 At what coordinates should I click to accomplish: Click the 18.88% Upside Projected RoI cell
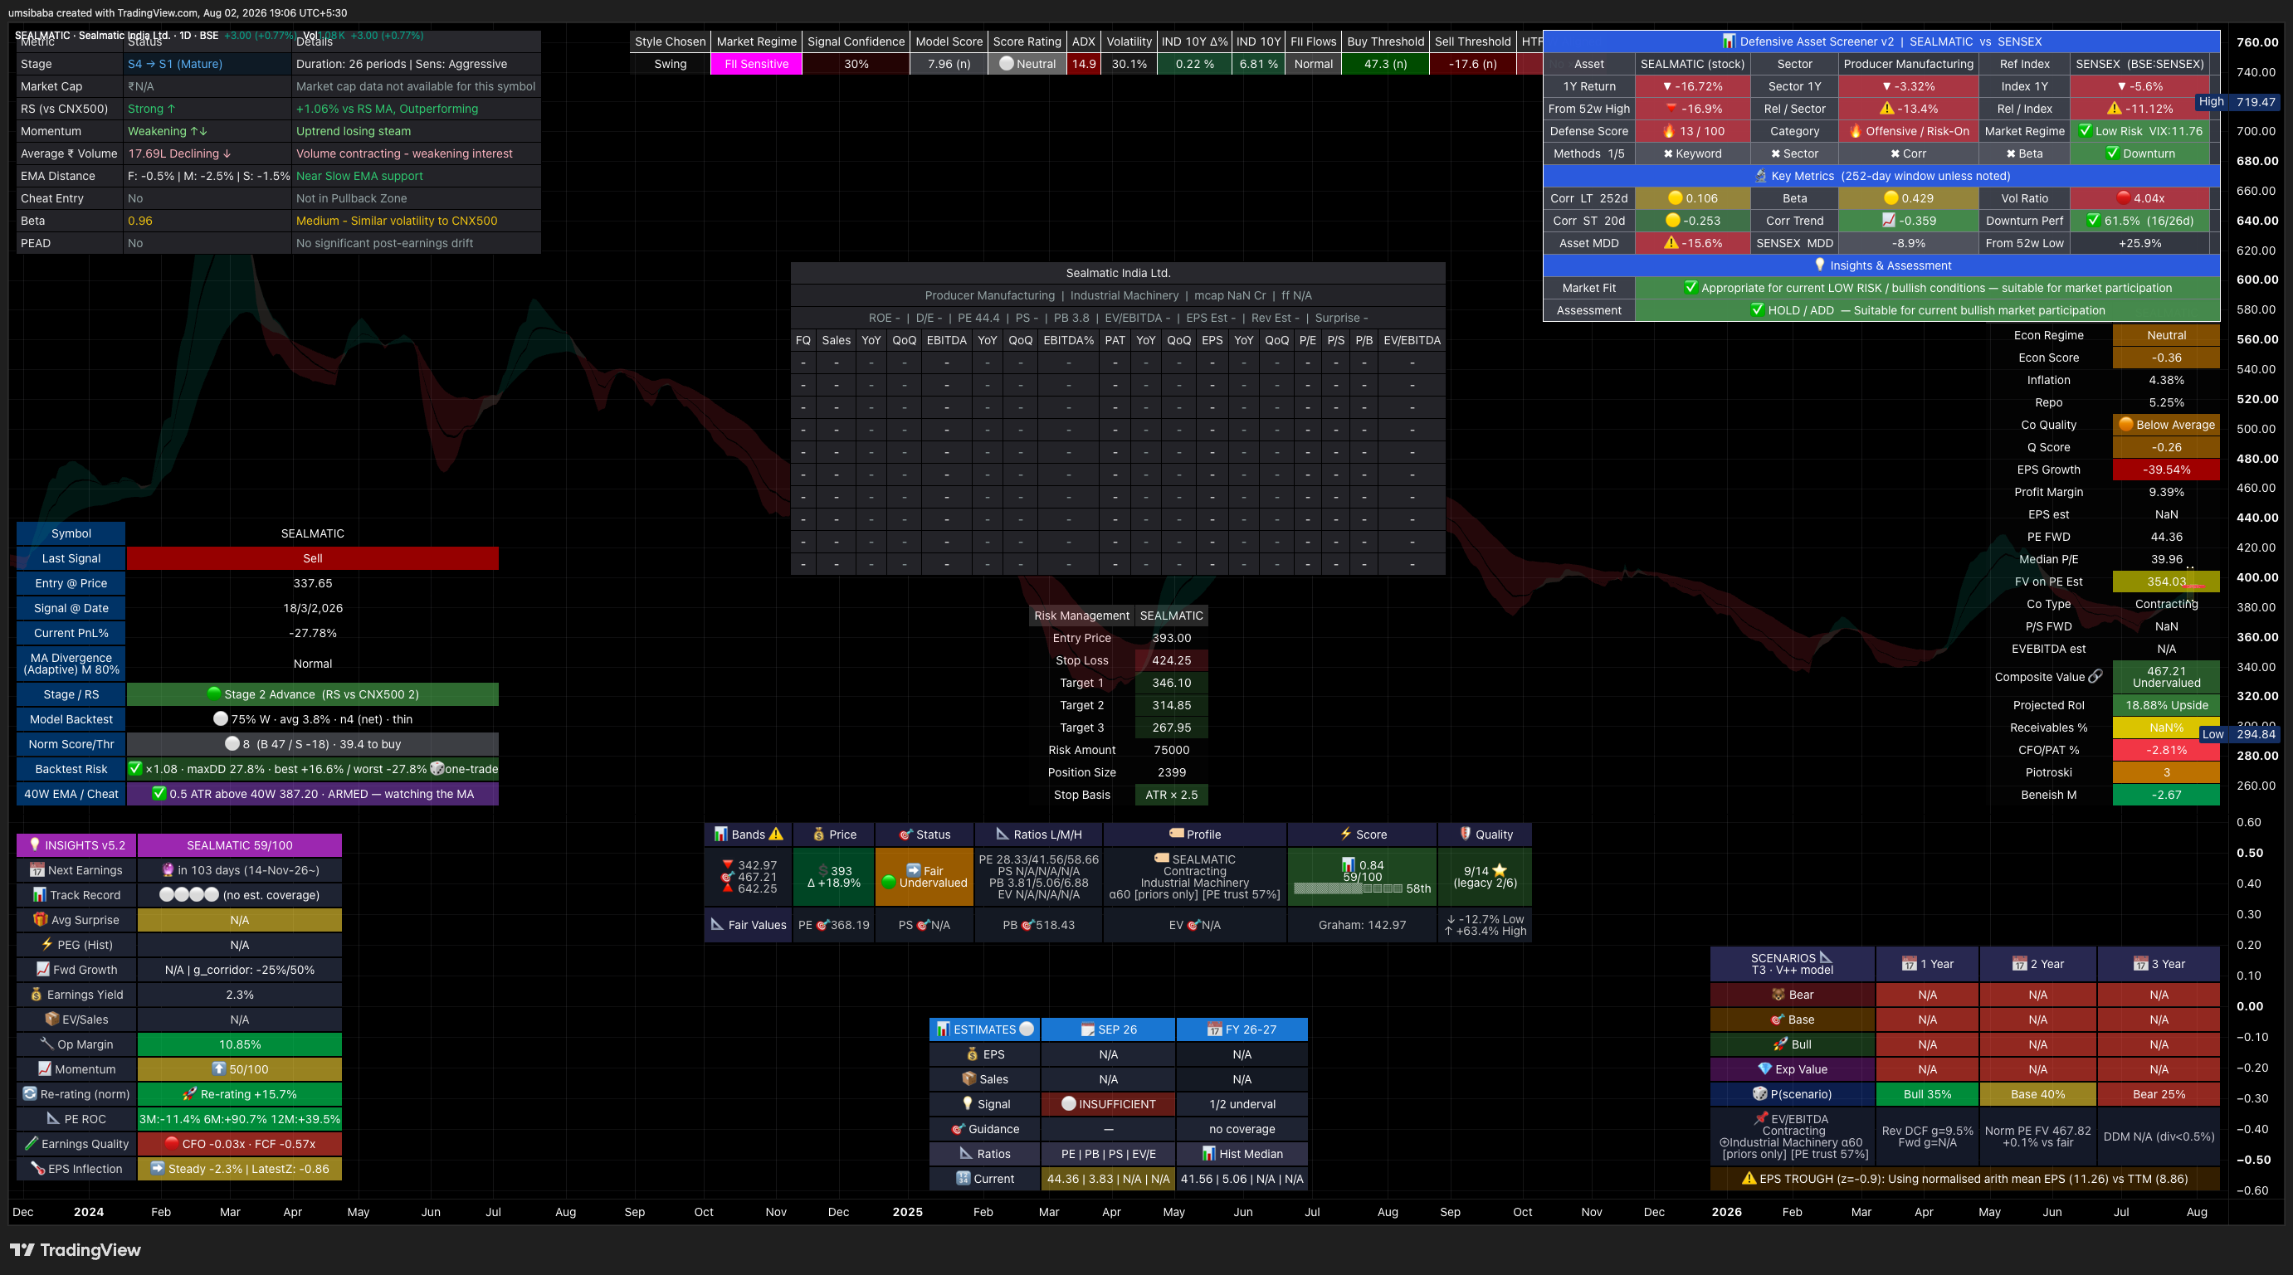(2166, 704)
